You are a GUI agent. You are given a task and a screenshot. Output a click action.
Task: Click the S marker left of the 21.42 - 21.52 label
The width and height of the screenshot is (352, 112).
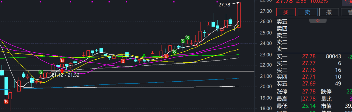[41, 72]
